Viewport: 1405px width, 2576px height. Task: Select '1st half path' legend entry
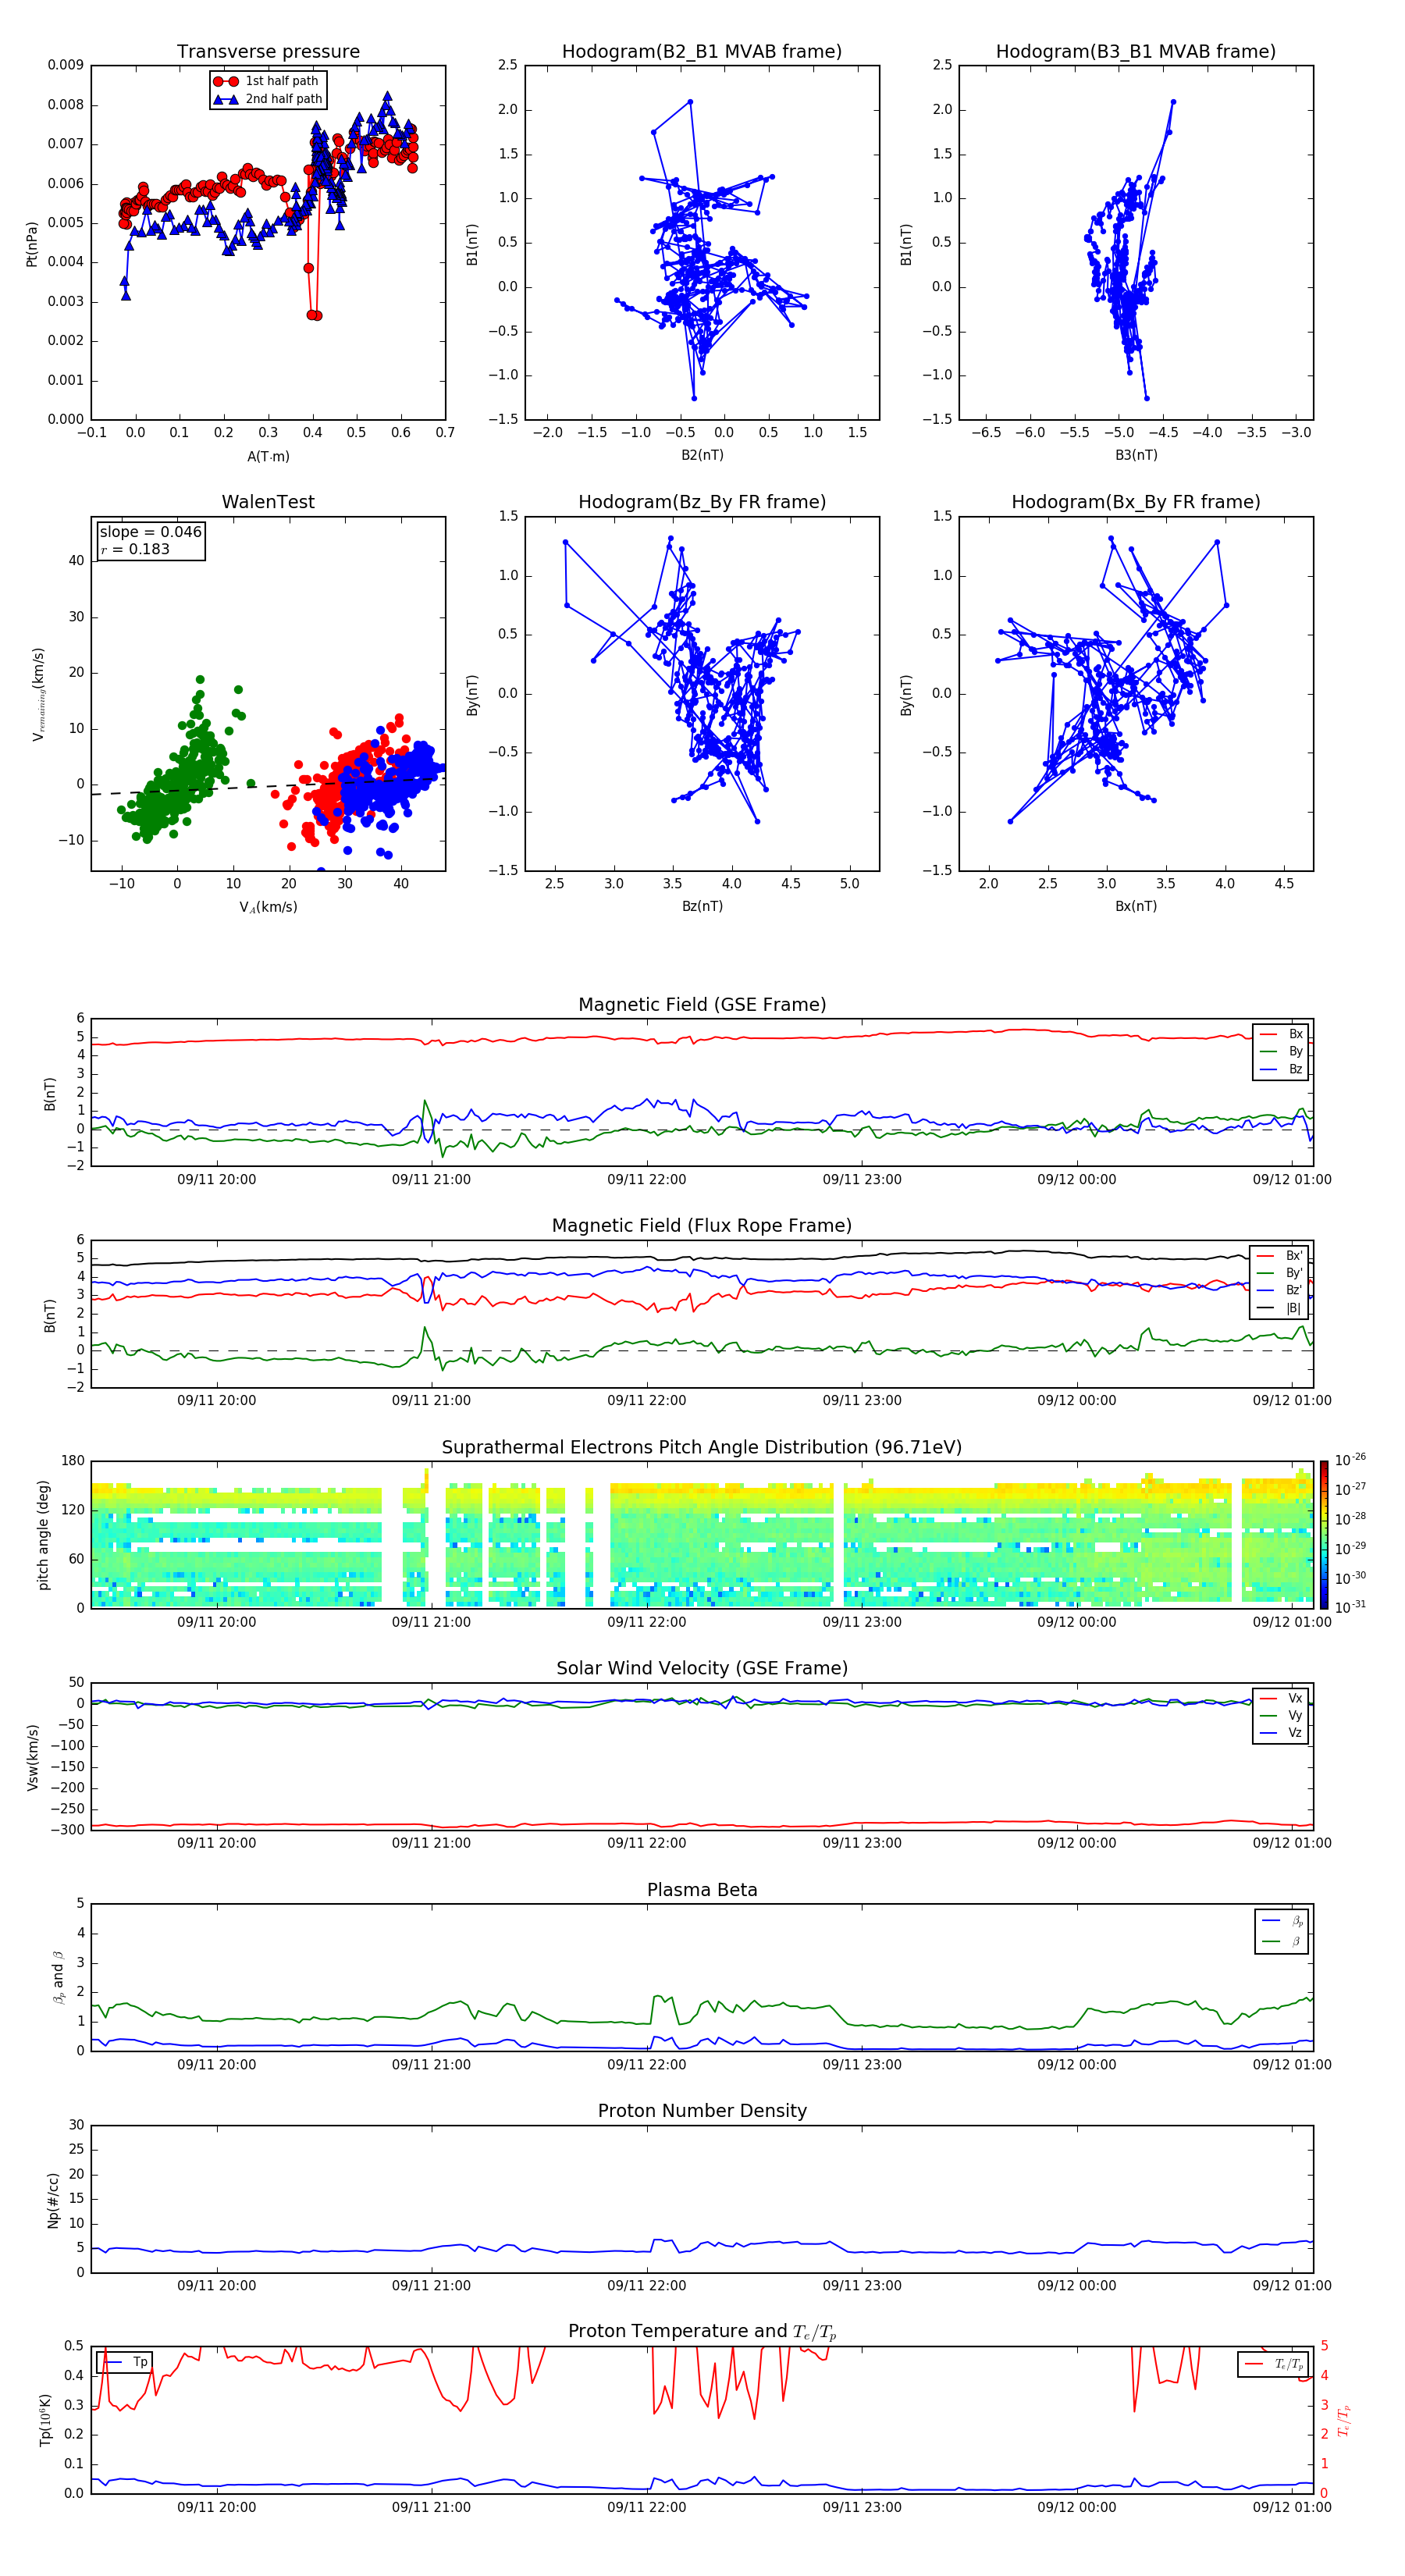tap(267, 81)
